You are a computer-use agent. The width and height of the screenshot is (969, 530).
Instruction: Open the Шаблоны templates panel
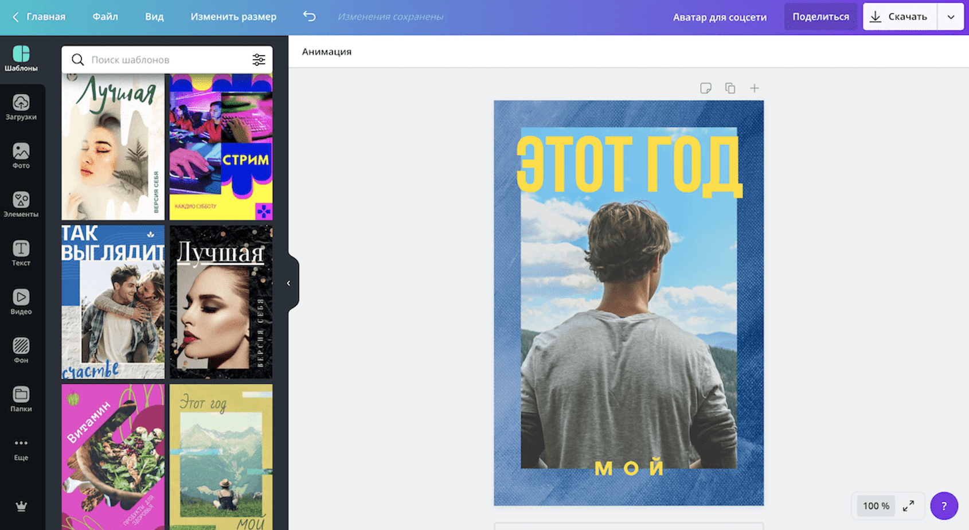pyautogui.click(x=21, y=59)
